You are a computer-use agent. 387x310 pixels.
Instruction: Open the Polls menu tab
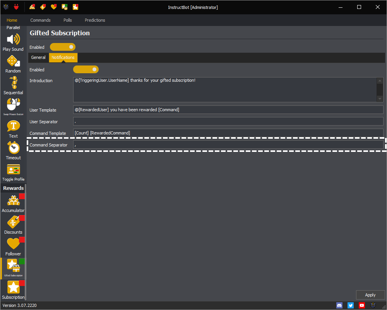[68, 20]
